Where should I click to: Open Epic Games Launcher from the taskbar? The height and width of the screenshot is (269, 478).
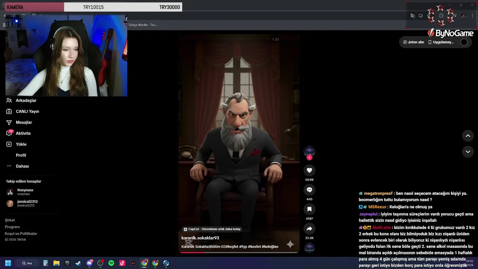67,263
